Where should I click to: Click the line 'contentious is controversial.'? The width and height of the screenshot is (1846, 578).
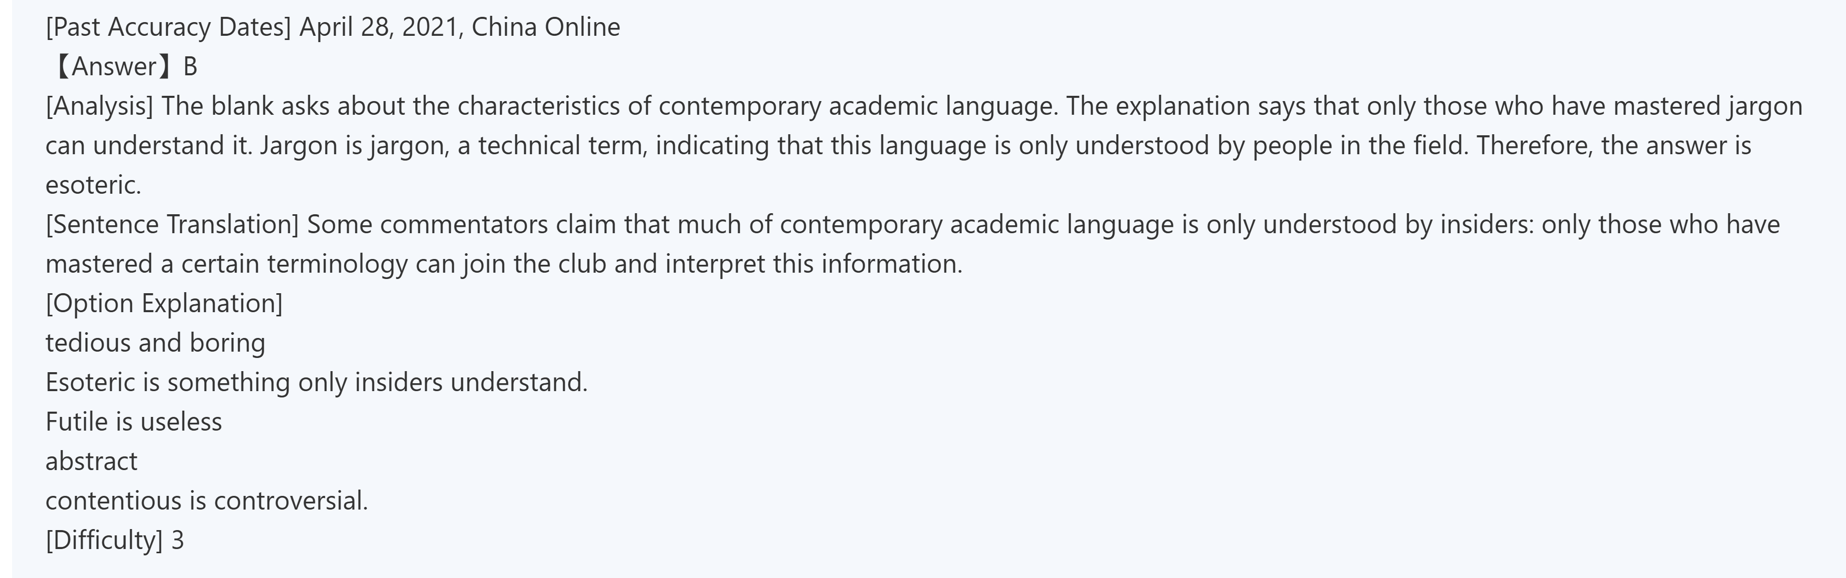(x=206, y=501)
